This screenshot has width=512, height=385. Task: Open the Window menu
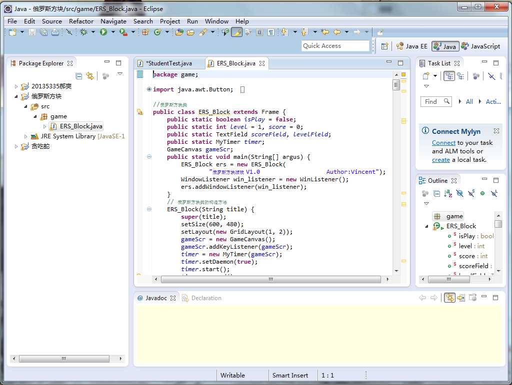216,21
